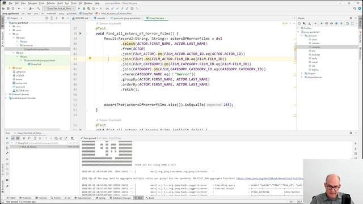Open Maven panel settings gear

click(351, 18)
